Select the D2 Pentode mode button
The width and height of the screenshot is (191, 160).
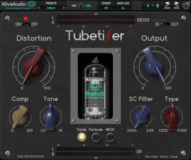coord(96,137)
